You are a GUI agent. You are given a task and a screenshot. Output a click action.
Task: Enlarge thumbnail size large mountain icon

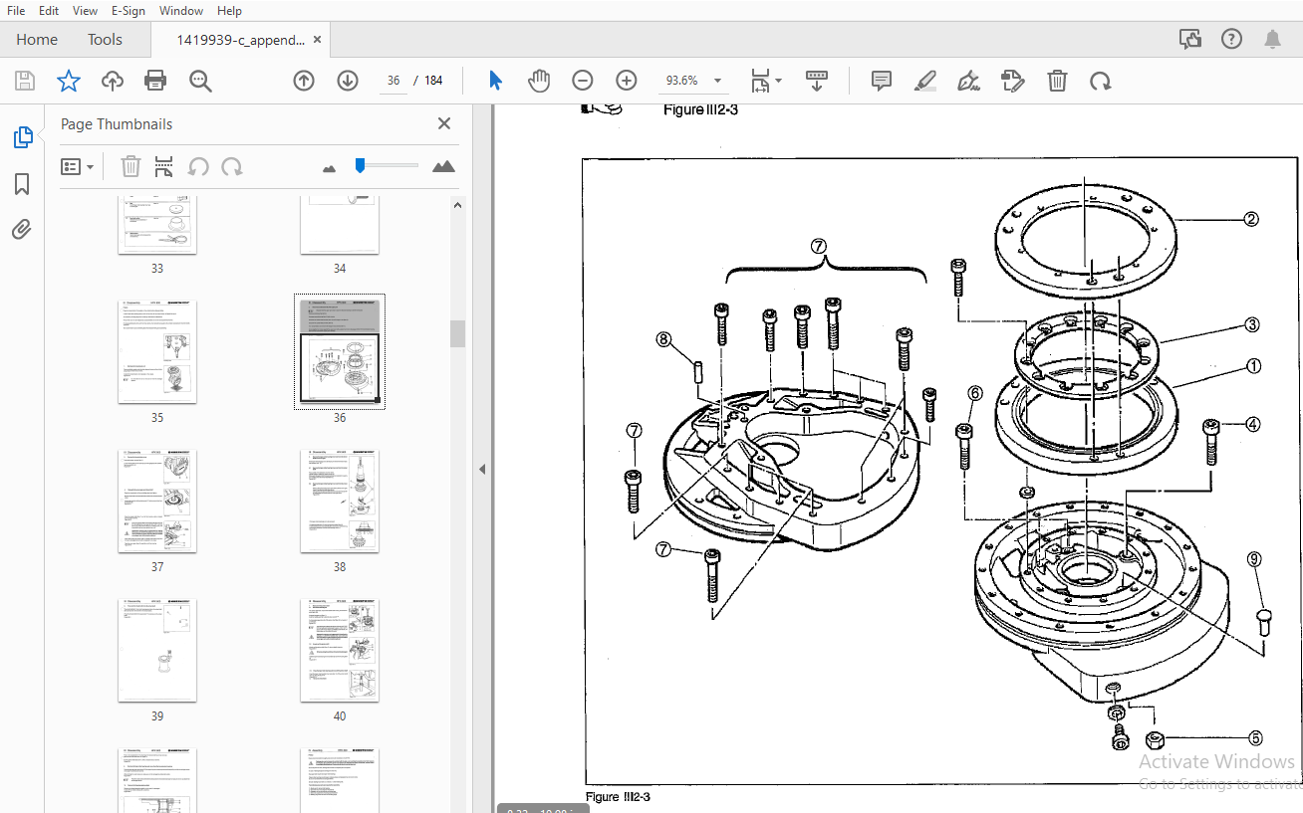444,166
